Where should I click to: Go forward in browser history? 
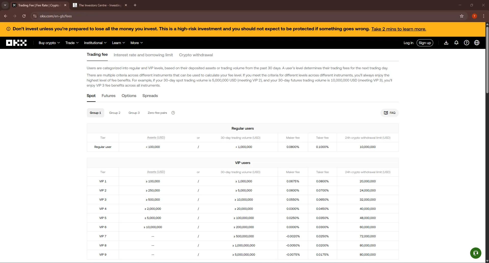click(x=15, y=16)
